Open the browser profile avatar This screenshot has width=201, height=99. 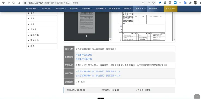point(196,3)
